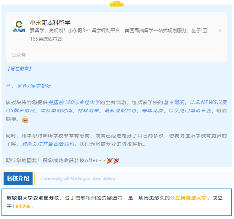Click the 美国前100综合性大学 highlighted text
The width and height of the screenshot is (234, 219).
74,102
